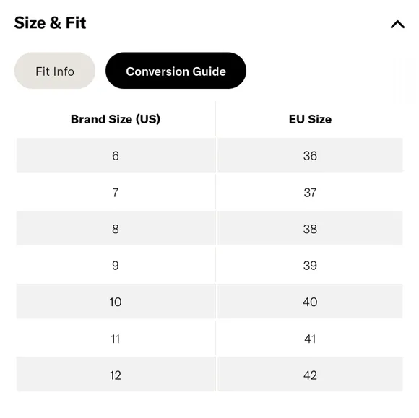Select EU size 40 cell
The image size is (419, 418).
310,301
